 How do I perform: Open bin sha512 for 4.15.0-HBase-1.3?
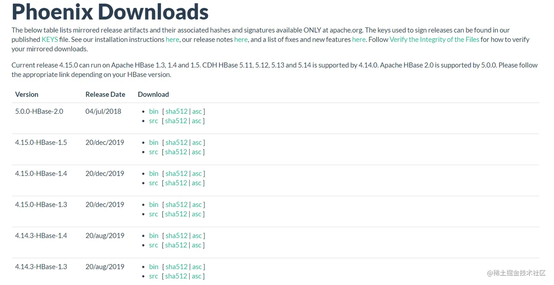tap(176, 205)
